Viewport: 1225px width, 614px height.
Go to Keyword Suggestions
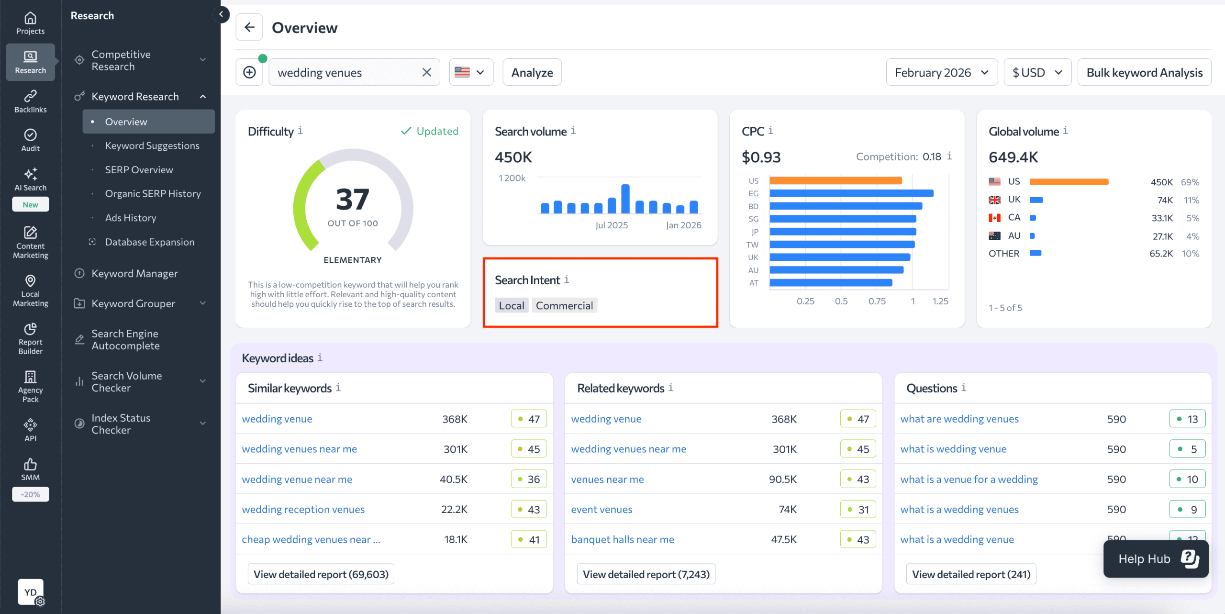152,145
